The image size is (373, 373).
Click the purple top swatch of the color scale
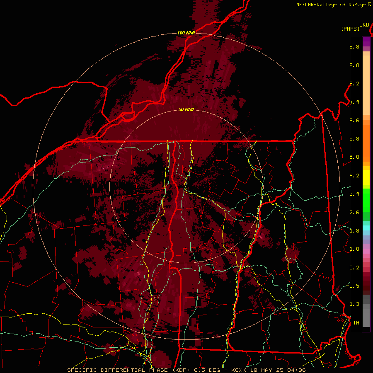pos(366,41)
